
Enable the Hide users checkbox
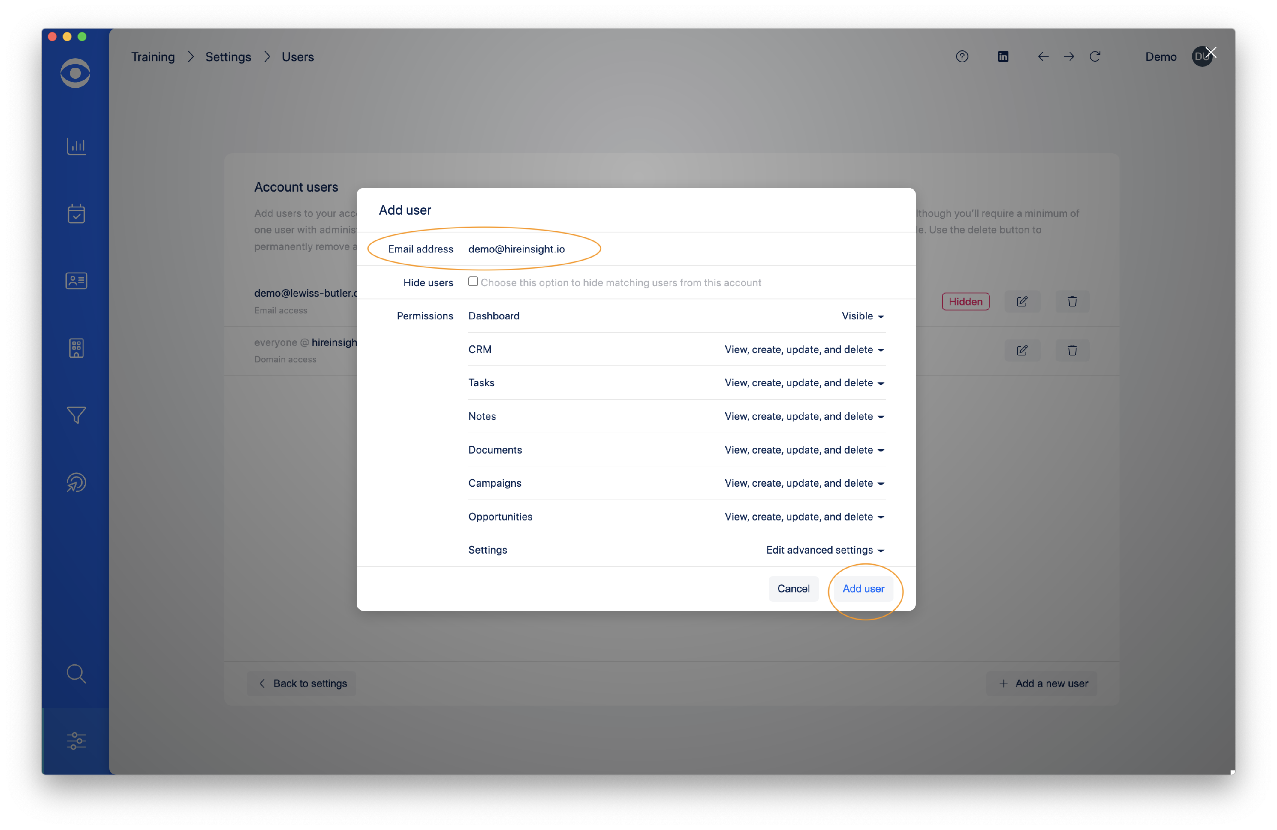[x=473, y=281]
